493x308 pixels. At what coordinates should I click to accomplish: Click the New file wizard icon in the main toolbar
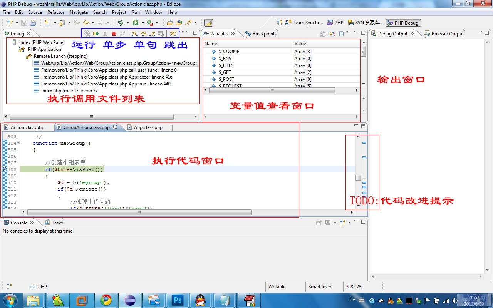tap(10, 23)
